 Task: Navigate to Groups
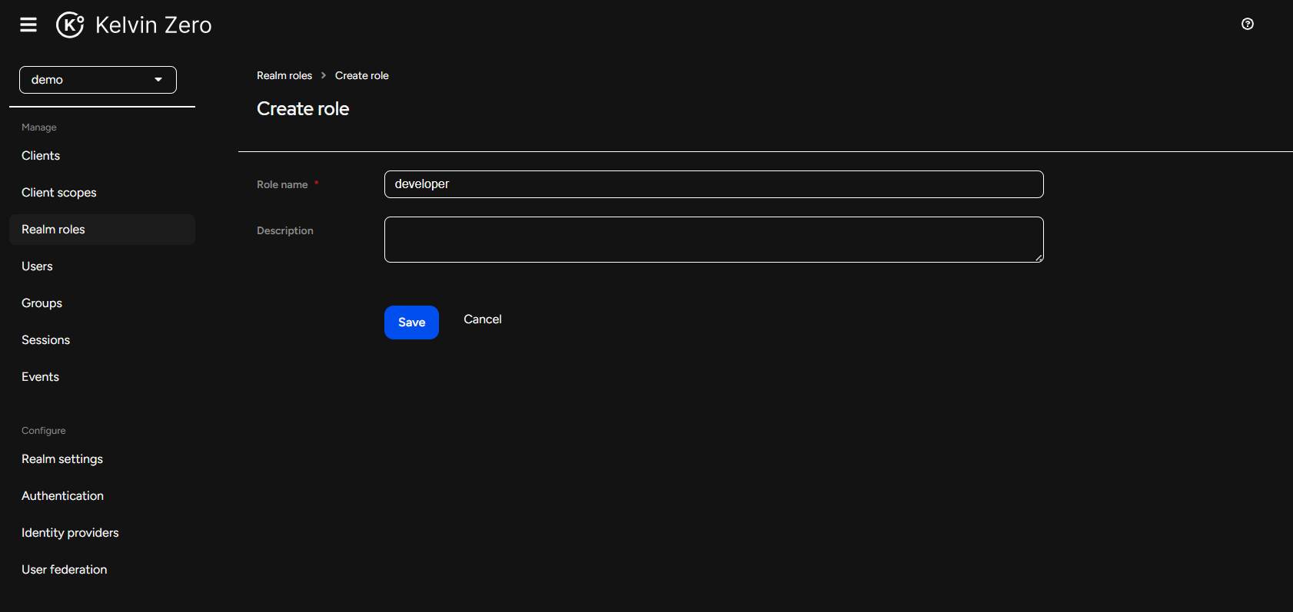(42, 303)
